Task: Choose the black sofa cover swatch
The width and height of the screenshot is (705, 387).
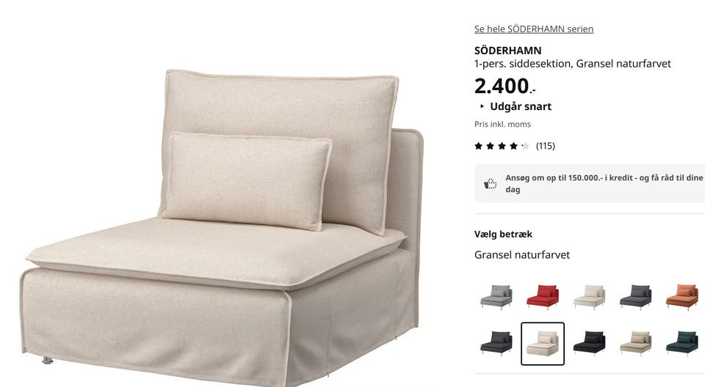Action: (x=589, y=344)
